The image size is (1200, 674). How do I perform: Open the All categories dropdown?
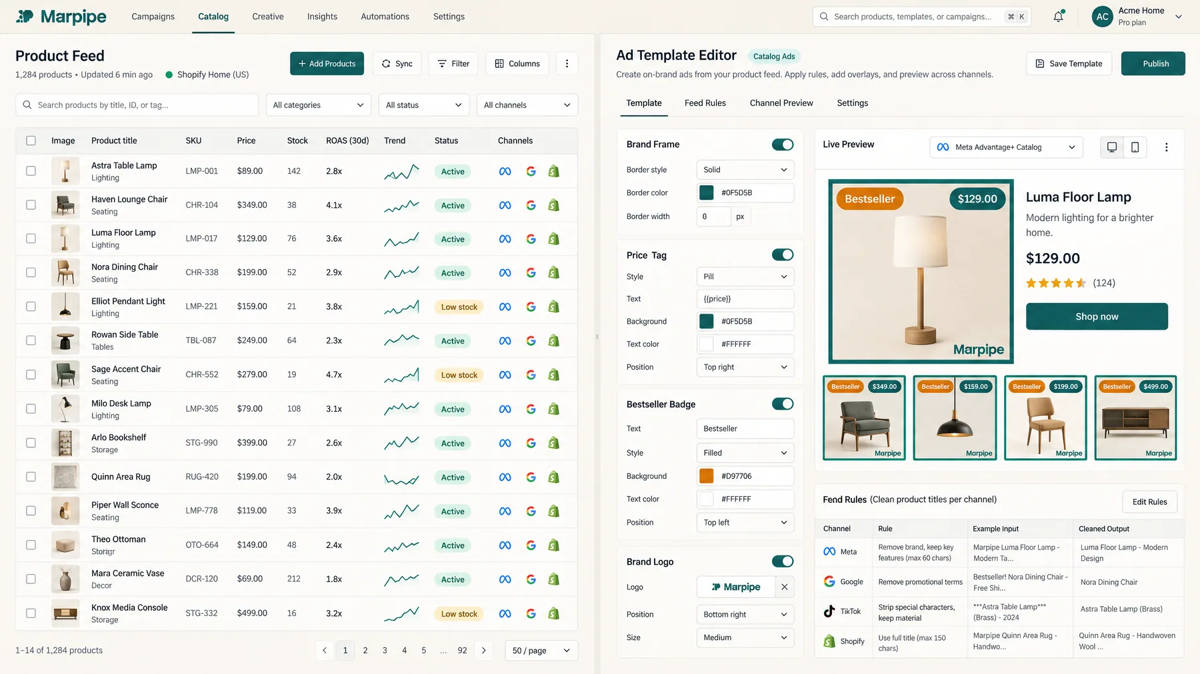(319, 105)
